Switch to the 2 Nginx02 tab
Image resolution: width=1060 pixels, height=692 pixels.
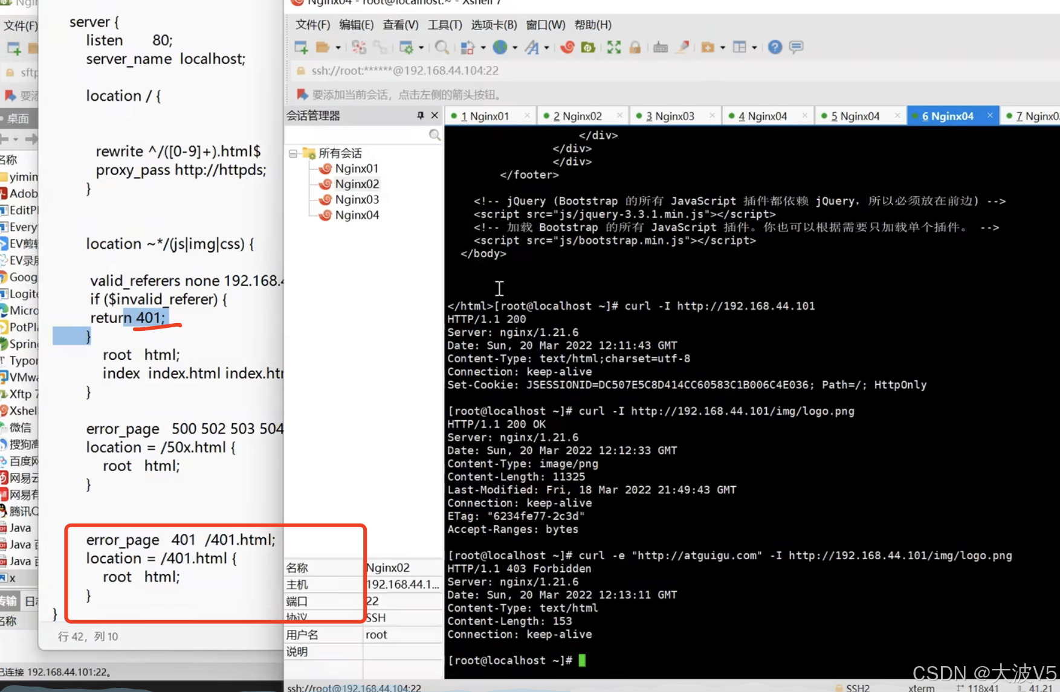tap(577, 116)
